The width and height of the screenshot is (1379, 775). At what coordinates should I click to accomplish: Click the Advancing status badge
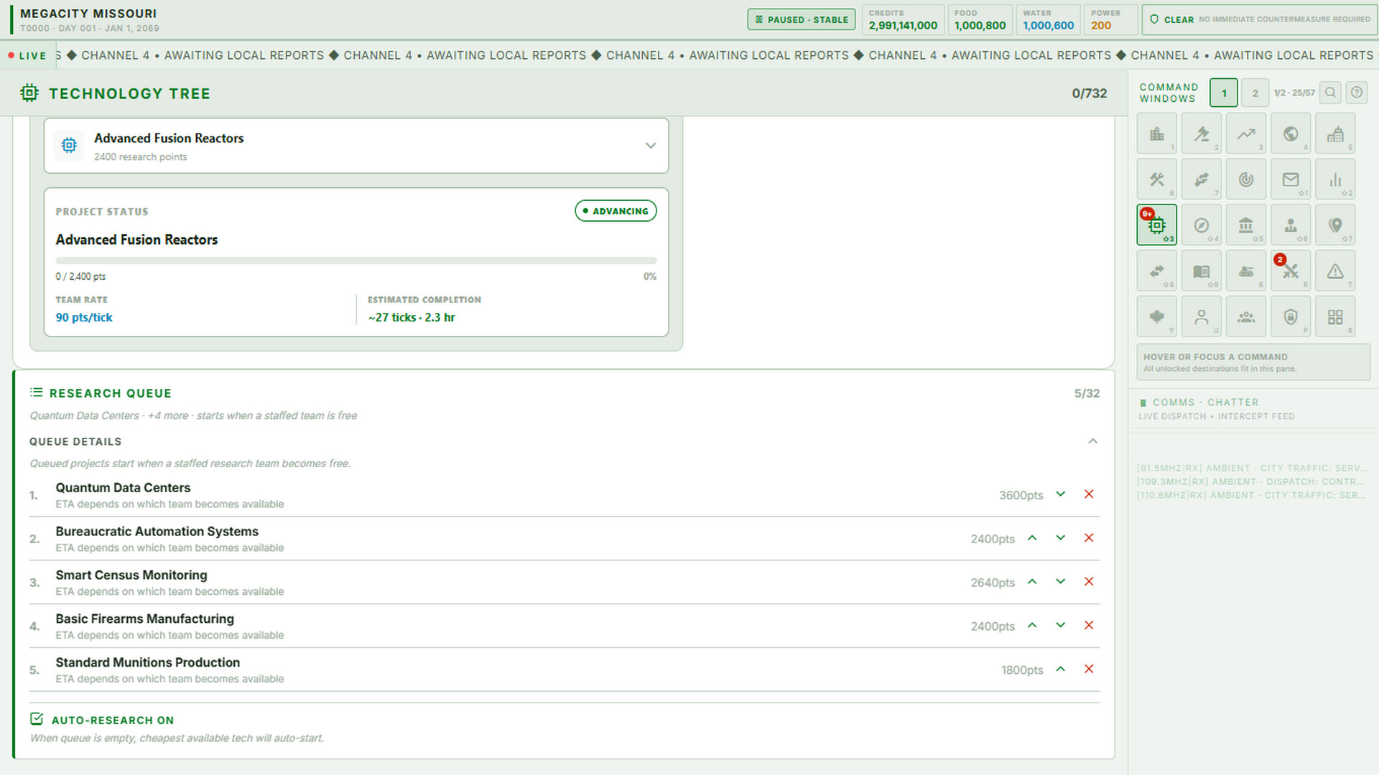coord(616,211)
